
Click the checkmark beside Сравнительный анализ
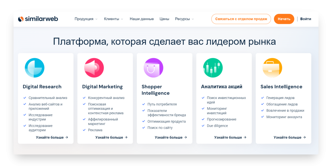pos(25,98)
